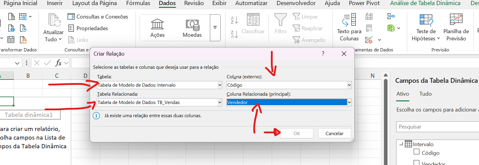This screenshot has height=165, width=479.
Task: Expand the data types gallery arrow
Action: tap(215, 28)
